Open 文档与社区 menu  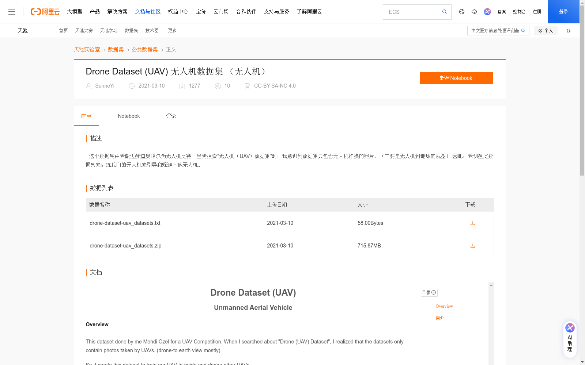[x=148, y=12]
